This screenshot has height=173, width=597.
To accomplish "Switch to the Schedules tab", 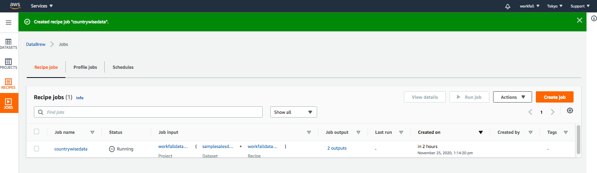I will click(x=123, y=67).
